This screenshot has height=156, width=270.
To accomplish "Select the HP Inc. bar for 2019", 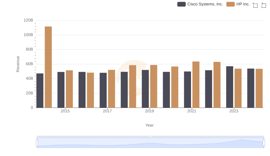I will point(154,86).
